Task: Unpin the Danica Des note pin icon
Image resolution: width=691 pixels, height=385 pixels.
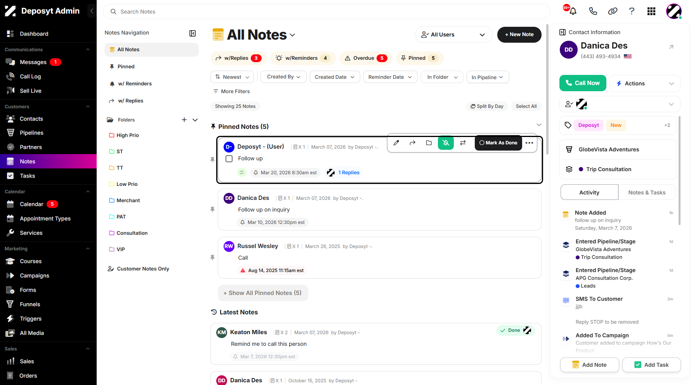Action: pos(212,210)
